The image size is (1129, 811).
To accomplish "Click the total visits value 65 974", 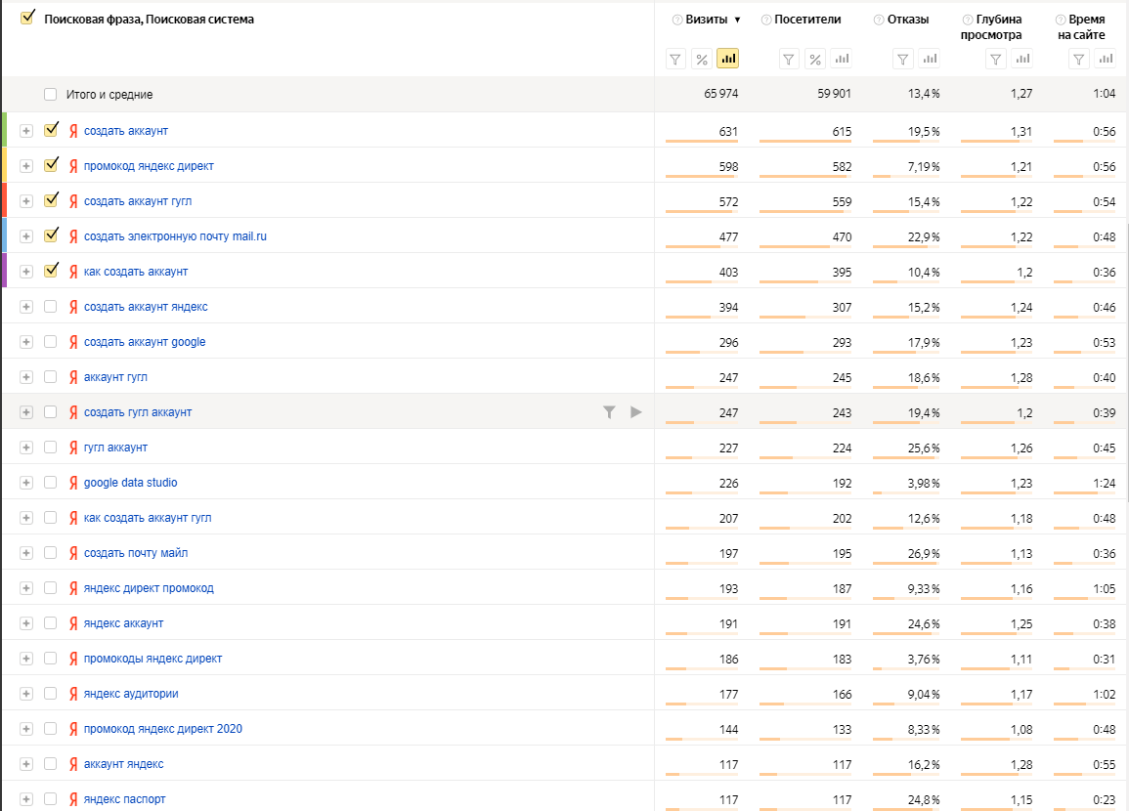I will [720, 94].
